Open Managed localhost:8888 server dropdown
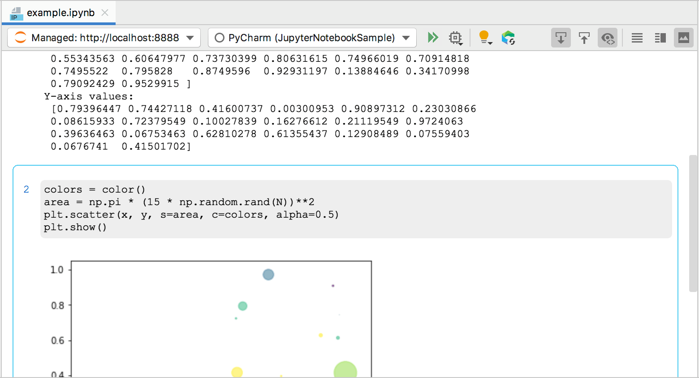 pyautogui.click(x=104, y=38)
